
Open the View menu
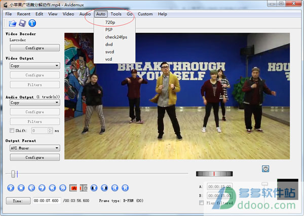[x=53, y=14]
